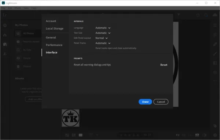Select the Crop and Rotate tool
Viewport: 220px width, 140px height.
[215, 35]
